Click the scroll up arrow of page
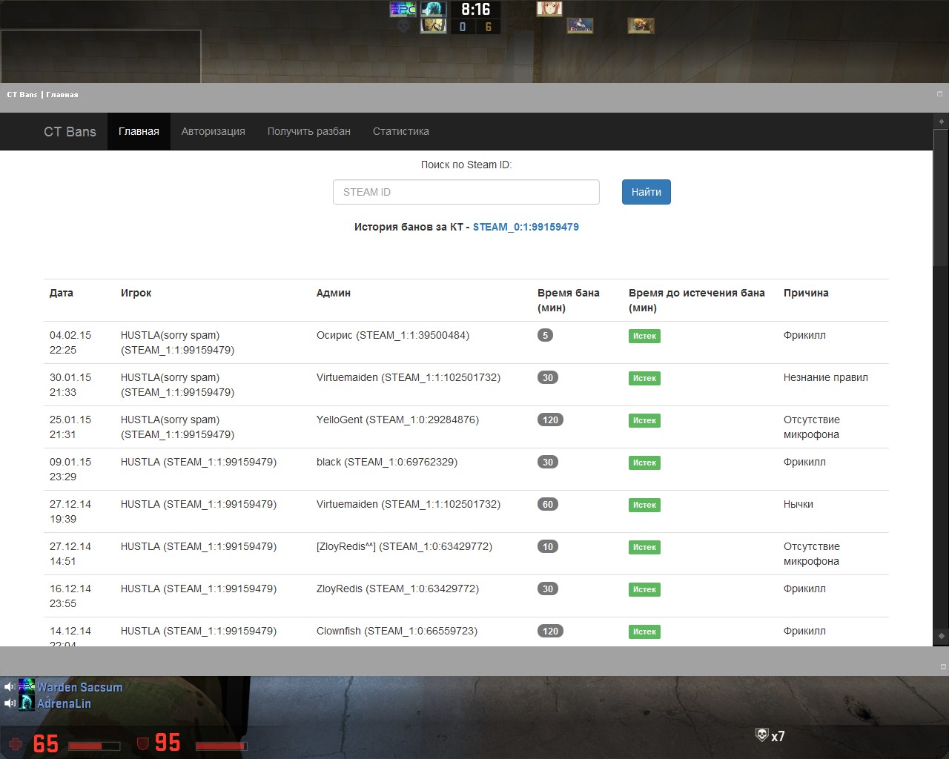 [x=941, y=122]
